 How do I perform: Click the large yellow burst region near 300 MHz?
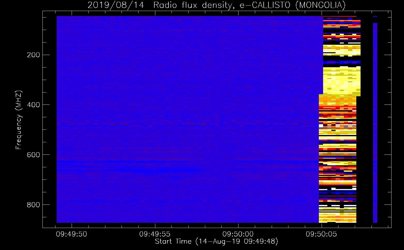[x=342, y=81]
